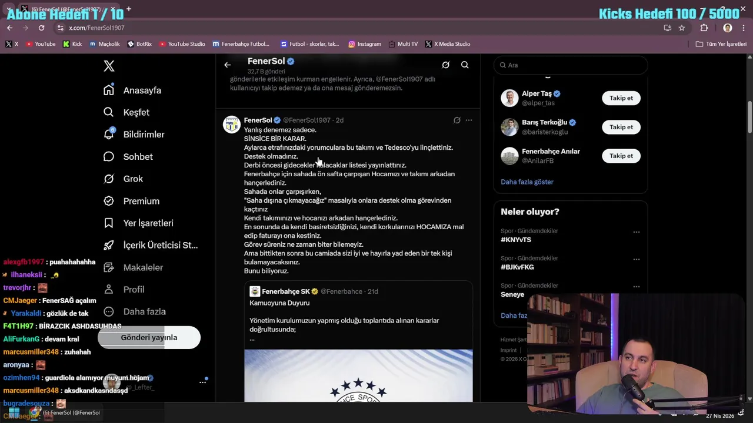753x423 pixels.
Task: Open more options on FenerSol post
Action: coord(469,120)
